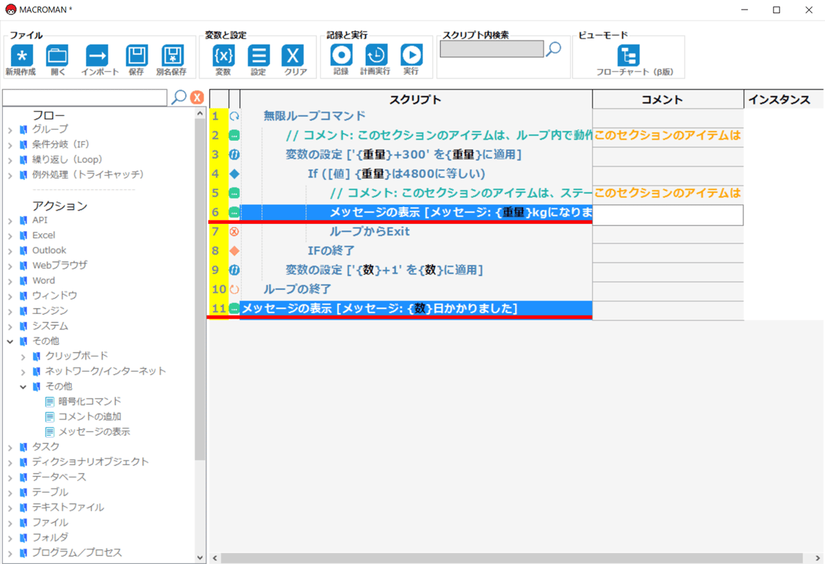The height and width of the screenshot is (564, 825).
Task: Clear command search with the orange X
Action: tap(197, 98)
